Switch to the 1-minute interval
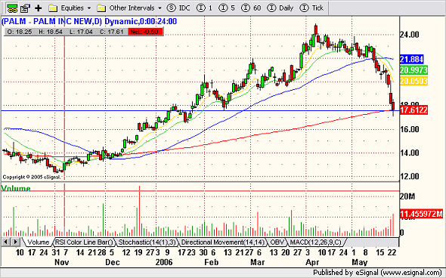This screenshot has height=278, width=446. [x=205, y=8]
